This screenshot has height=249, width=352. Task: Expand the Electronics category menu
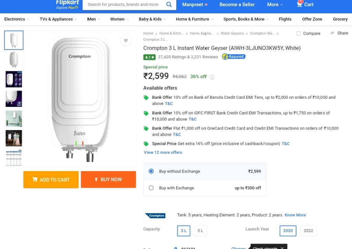(17, 19)
